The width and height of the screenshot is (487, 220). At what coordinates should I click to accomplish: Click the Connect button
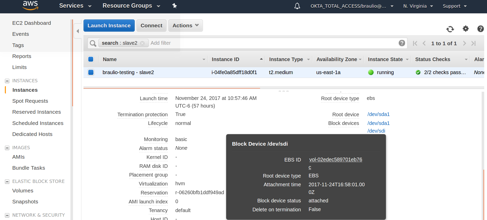click(x=151, y=26)
